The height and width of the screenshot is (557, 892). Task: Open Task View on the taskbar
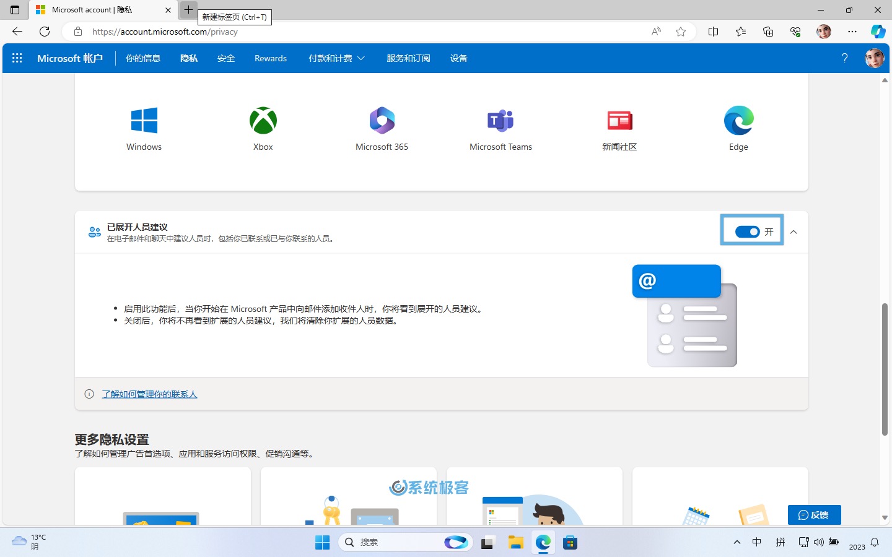pyautogui.click(x=488, y=542)
